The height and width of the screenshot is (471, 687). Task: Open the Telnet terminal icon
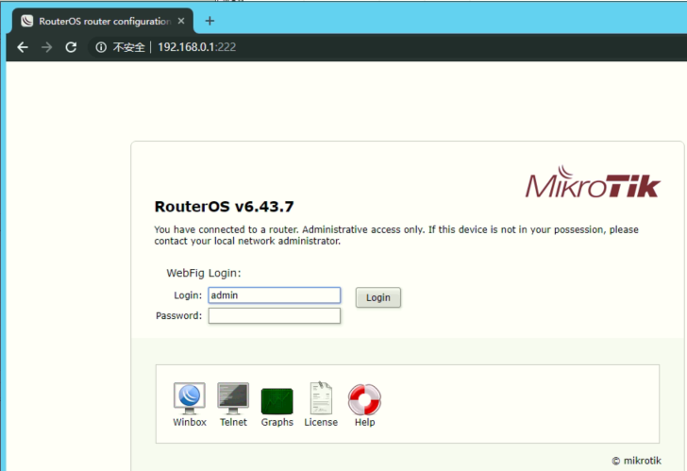pyautogui.click(x=233, y=398)
